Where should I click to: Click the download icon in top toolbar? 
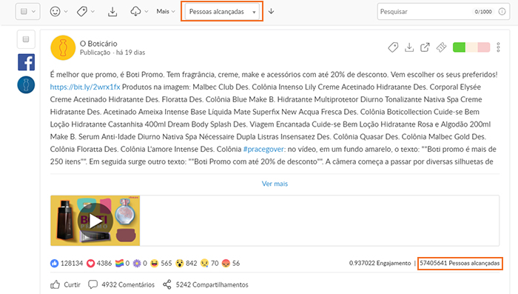112,12
